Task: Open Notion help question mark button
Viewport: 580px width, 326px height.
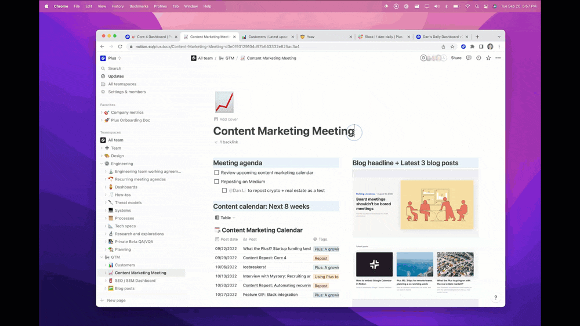Action: [496, 298]
